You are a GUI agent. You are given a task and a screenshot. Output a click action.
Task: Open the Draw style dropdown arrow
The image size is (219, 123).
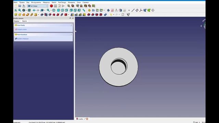26,10
